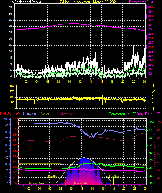Click compass letter 'E' beside wind direction chart
The width and height of the screenshot is (162, 193).
tap(152, 103)
